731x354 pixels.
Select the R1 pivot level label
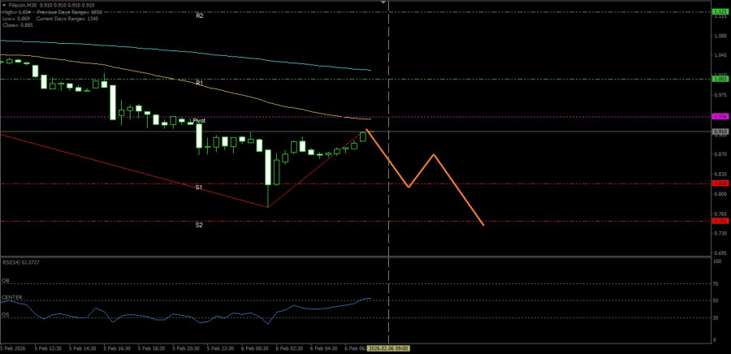200,83
